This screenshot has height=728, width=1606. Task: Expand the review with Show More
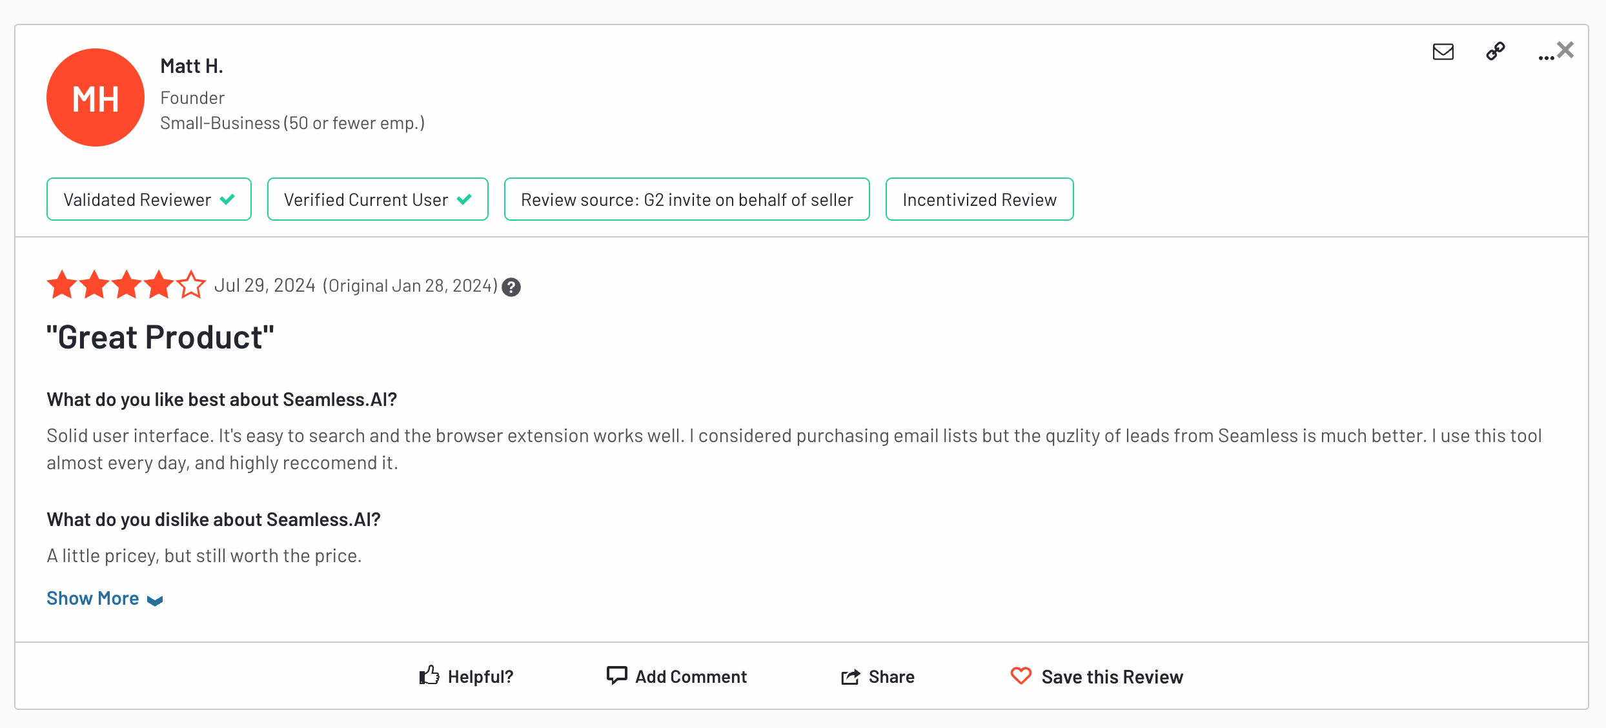[105, 598]
